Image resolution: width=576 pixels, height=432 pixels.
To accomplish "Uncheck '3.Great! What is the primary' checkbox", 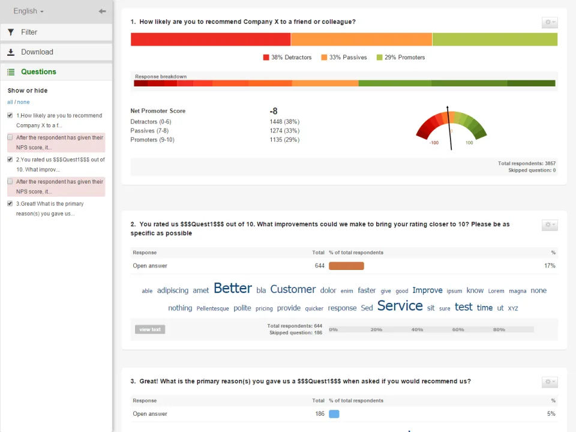I will (10, 203).
